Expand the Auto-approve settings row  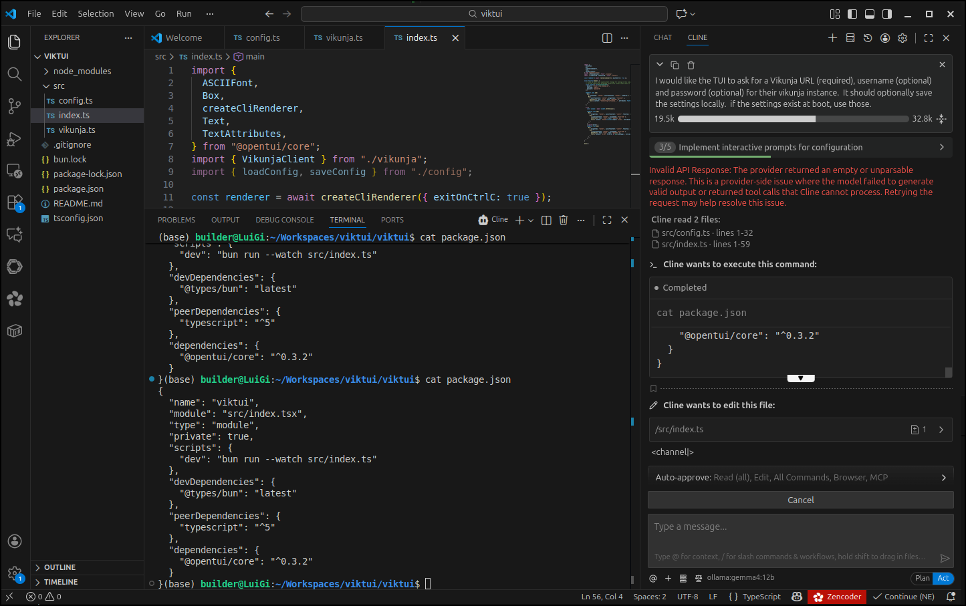pos(800,477)
